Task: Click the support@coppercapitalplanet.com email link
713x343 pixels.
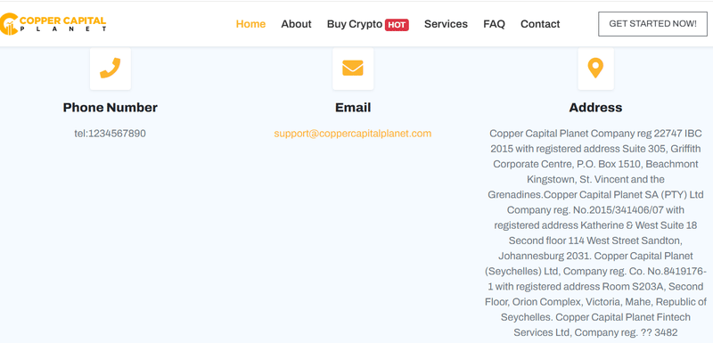Action: pos(352,134)
